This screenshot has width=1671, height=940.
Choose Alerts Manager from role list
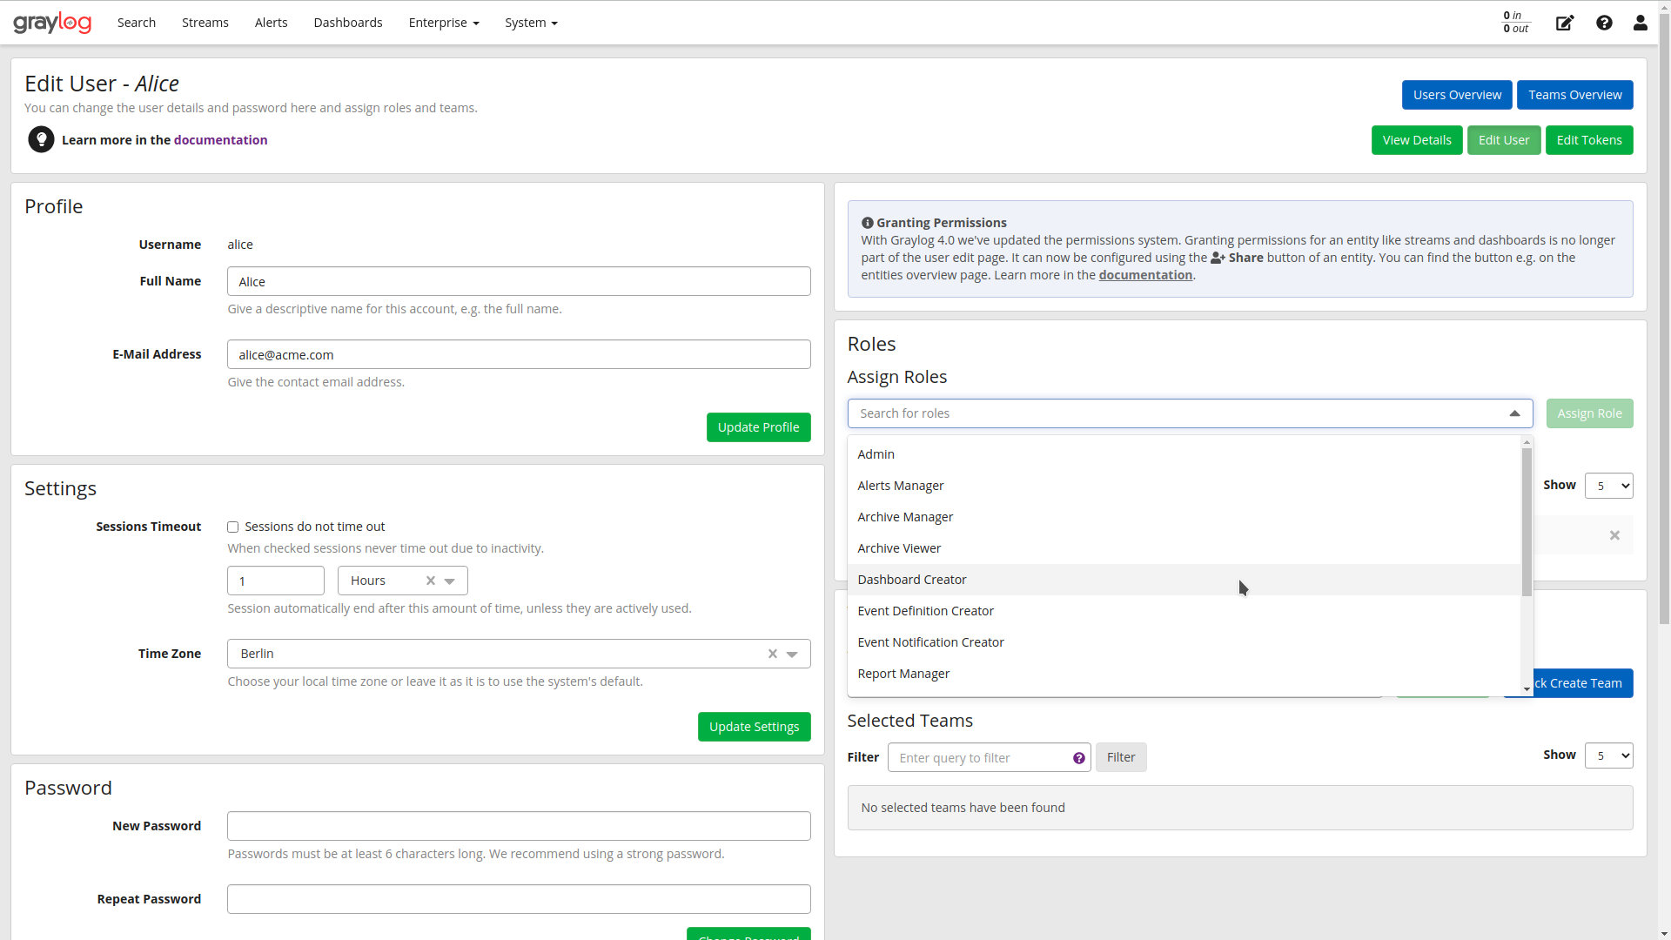(900, 486)
